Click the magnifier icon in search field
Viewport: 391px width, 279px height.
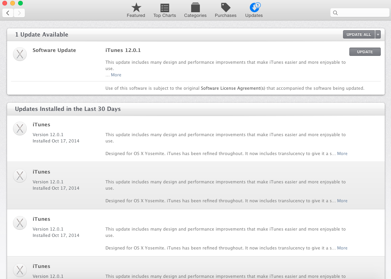(x=336, y=13)
